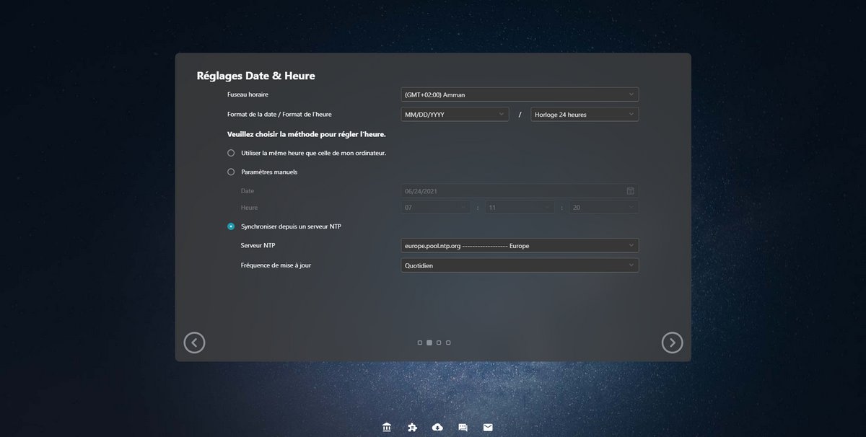Screen dimensions: 866x437
Task: Select 'Utiliser la même heure que mon ordinateur'
Action: (x=231, y=153)
